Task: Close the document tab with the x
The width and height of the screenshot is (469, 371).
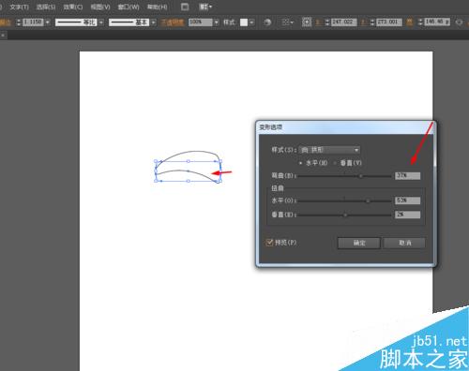Action: (3, 36)
